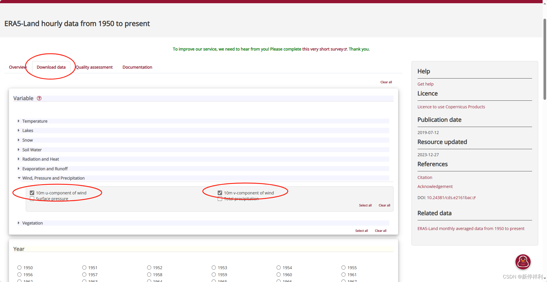
Task: Check the Surface pressure box
Action: tap(32, 199)
